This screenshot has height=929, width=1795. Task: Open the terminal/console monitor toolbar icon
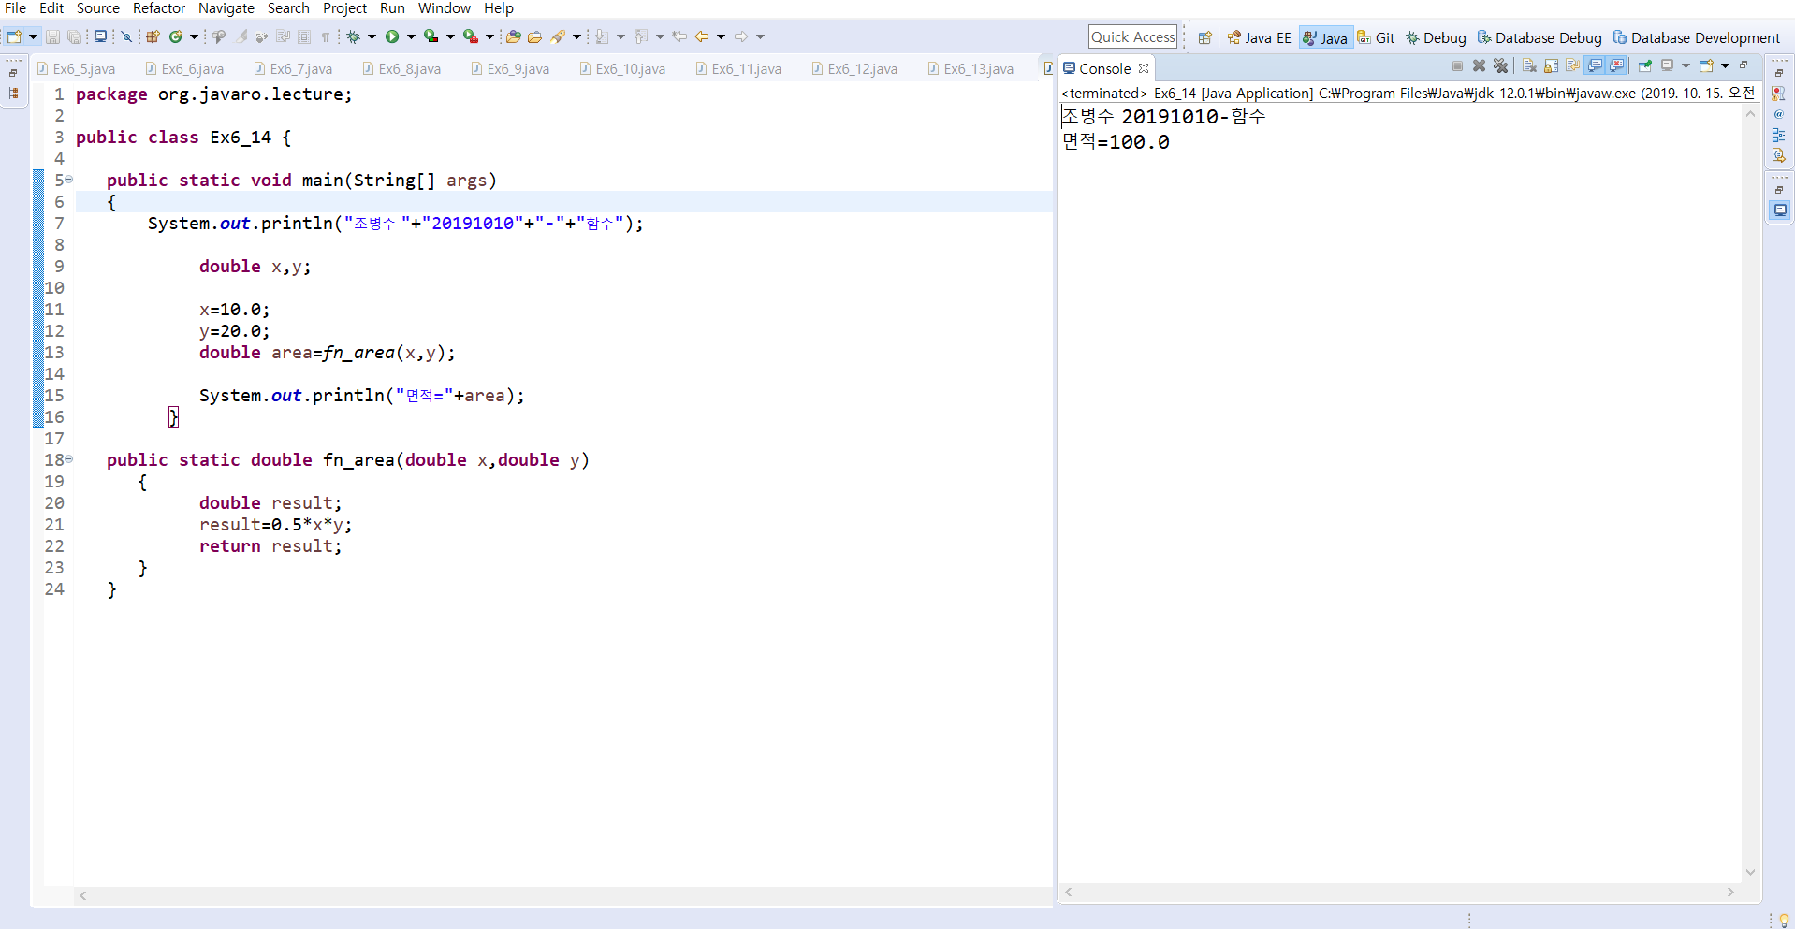[x=100, y=36]
